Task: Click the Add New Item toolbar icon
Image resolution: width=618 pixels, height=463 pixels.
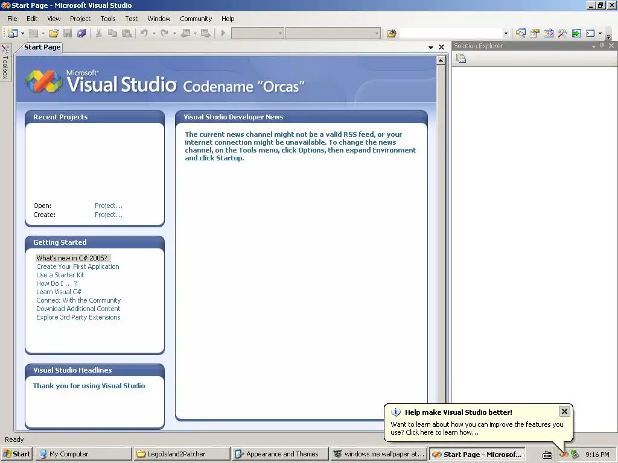Action: click(34, 33)
